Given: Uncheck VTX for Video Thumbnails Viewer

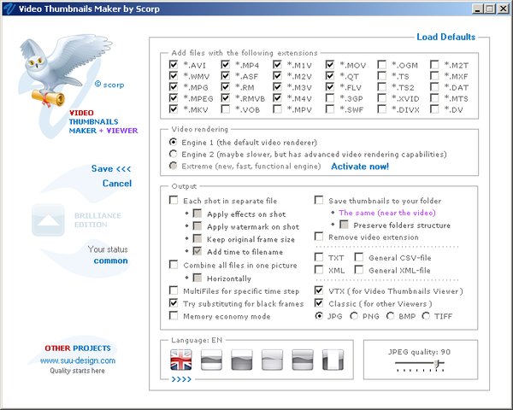Looking at the screenshot, I should [x=319, y=290].
